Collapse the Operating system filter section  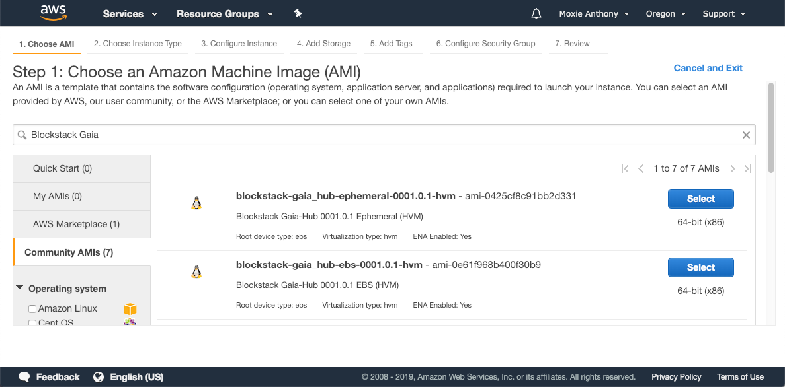(20, 288)
